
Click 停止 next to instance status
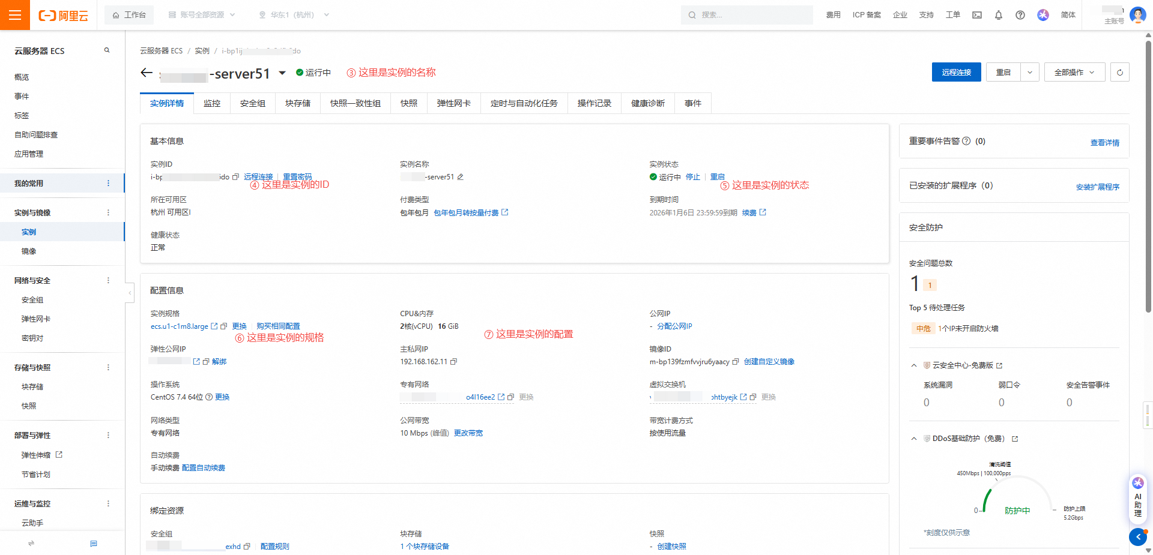coord(693,177)
